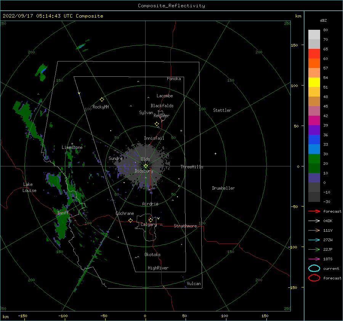This screenshot has width=343, height=321.
Task: Click the HighRiver label
Action: pyautogui.click(x=158, y=268)
